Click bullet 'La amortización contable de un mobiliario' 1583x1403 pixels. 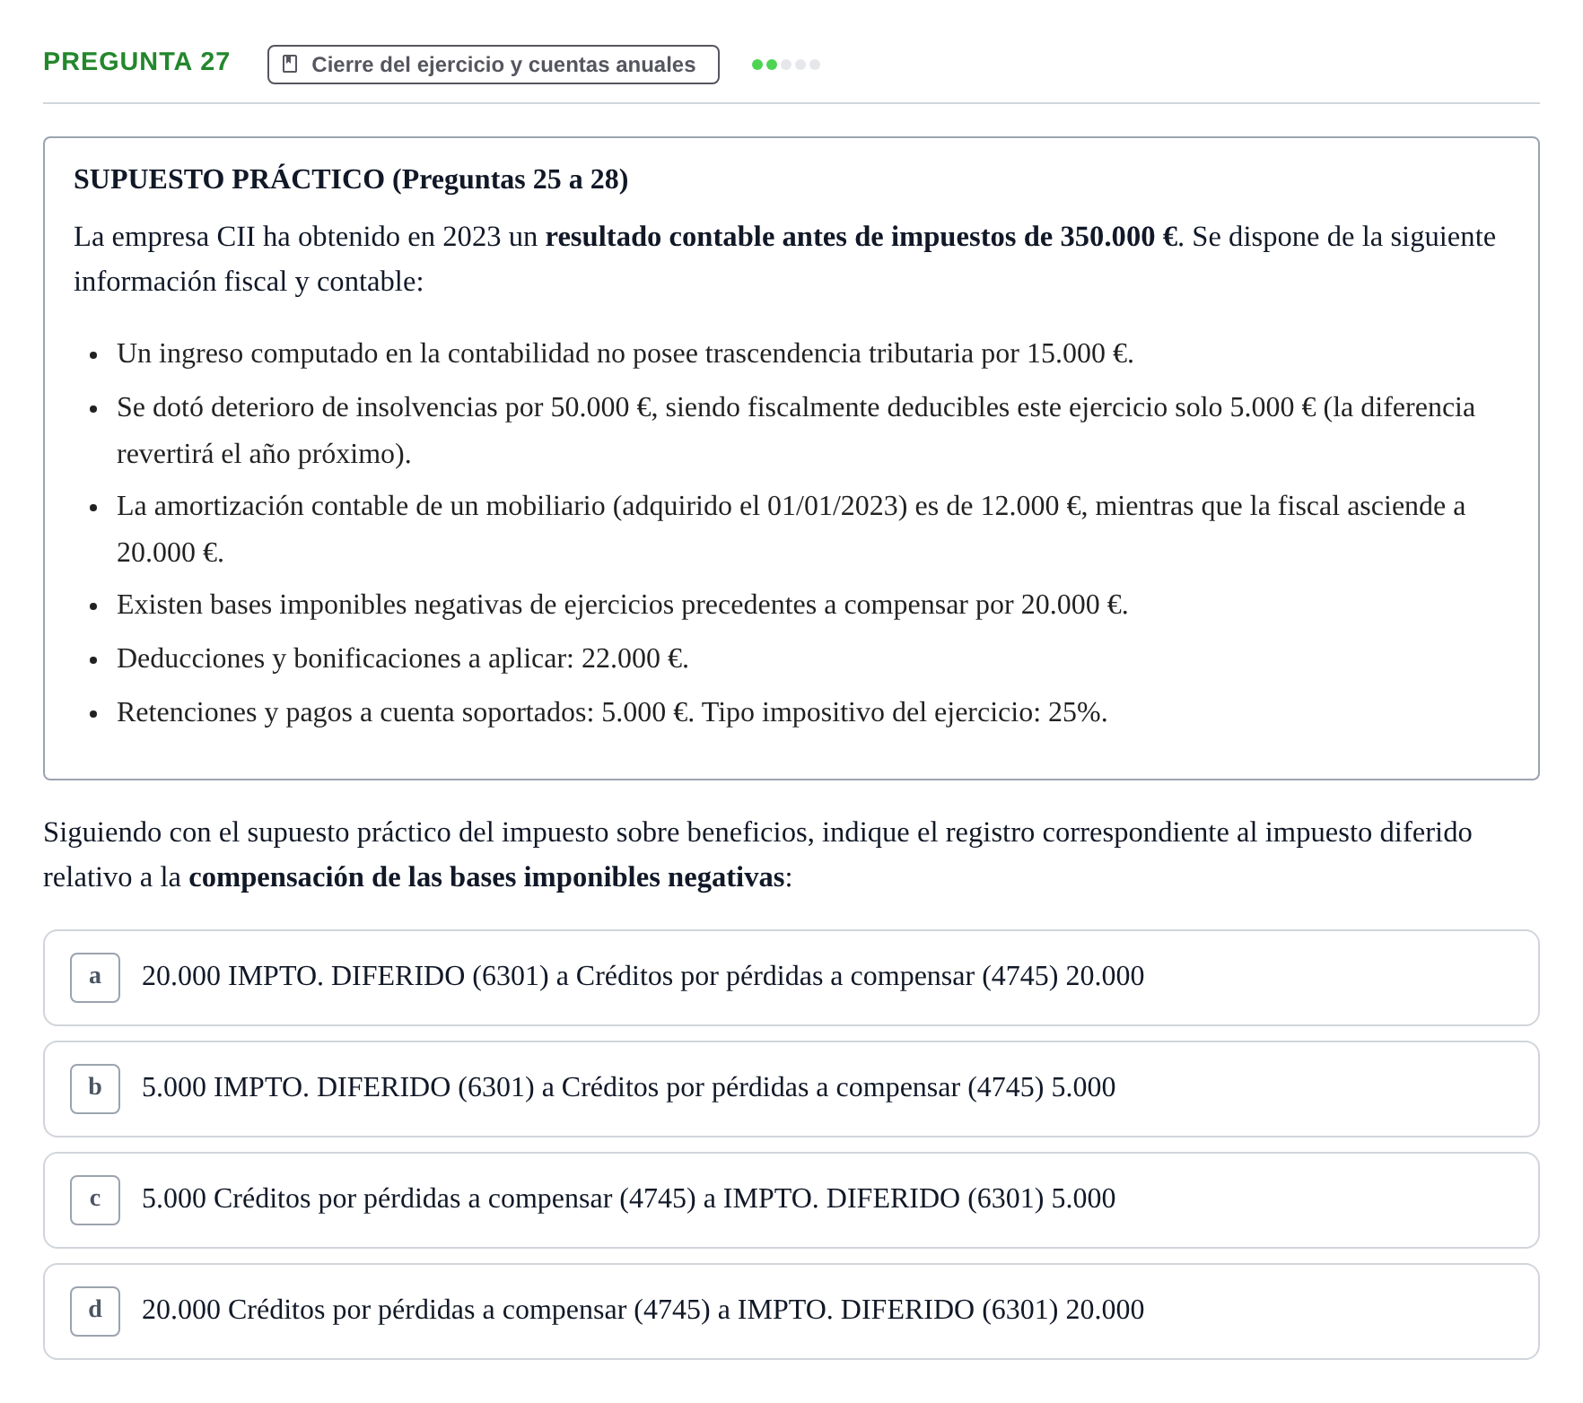pyautogui.click(x=791, y=529)
